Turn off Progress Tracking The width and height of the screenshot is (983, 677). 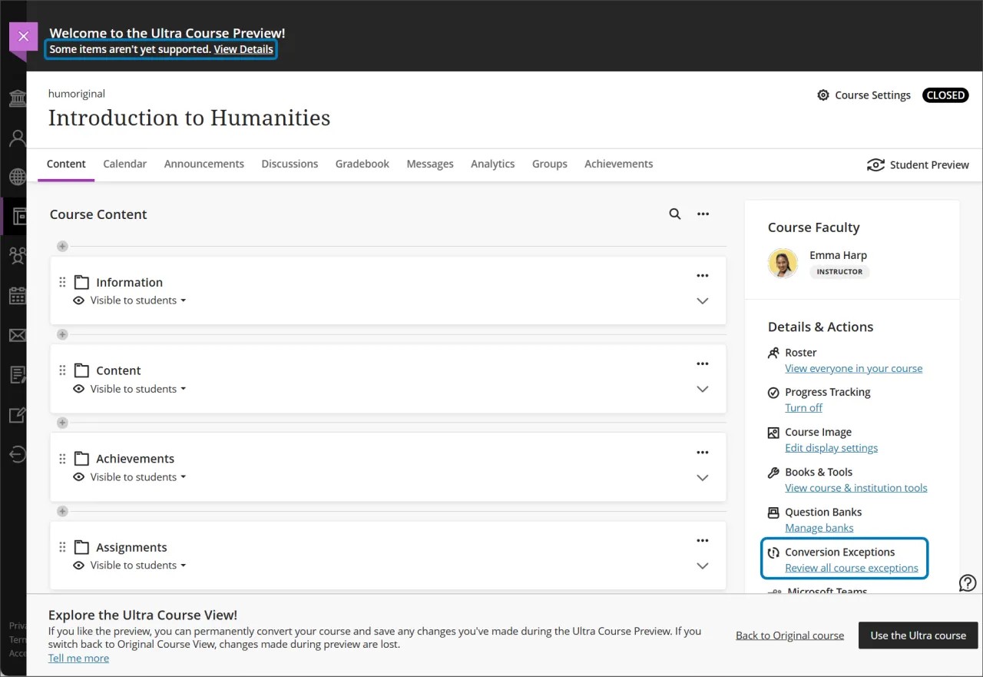(x=803, y=407)
